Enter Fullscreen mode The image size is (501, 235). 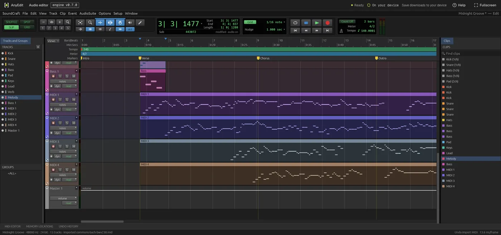coord(485,5)
